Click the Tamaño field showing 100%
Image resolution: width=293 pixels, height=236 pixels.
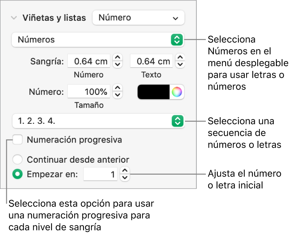(89, 92)
